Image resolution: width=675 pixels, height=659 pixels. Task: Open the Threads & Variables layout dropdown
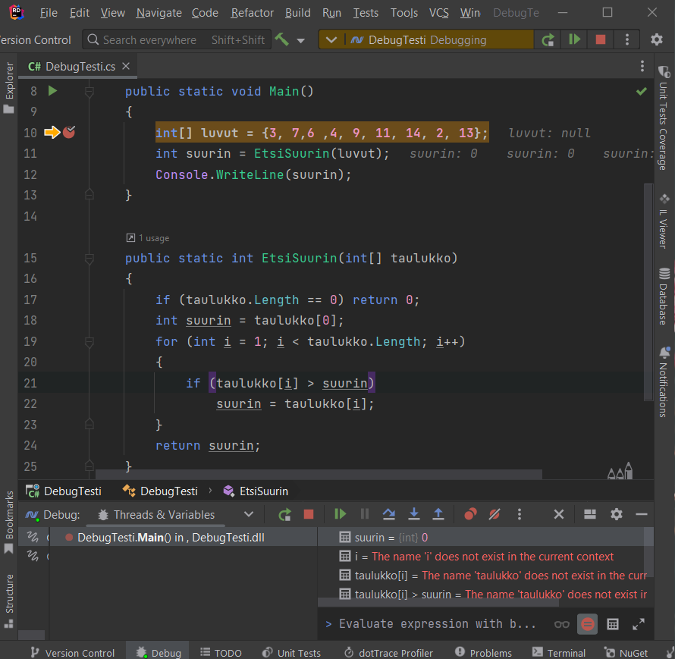(248, 514)
